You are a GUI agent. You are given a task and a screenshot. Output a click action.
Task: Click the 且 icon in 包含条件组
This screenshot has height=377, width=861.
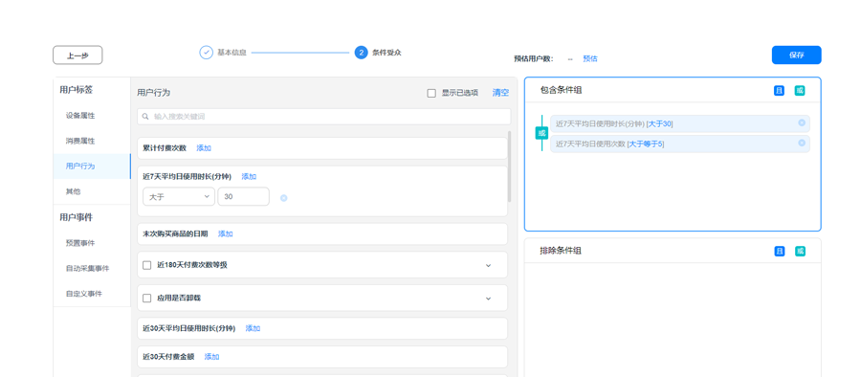(x=779, y=91)
